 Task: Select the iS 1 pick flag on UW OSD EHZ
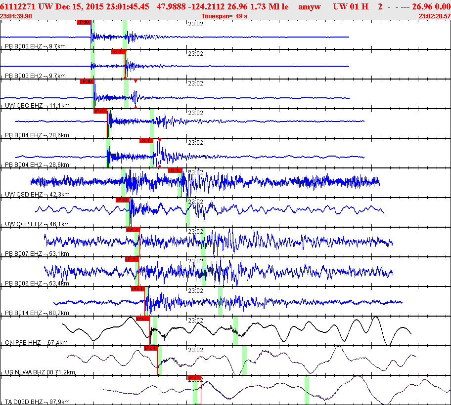tap(175, 170)
